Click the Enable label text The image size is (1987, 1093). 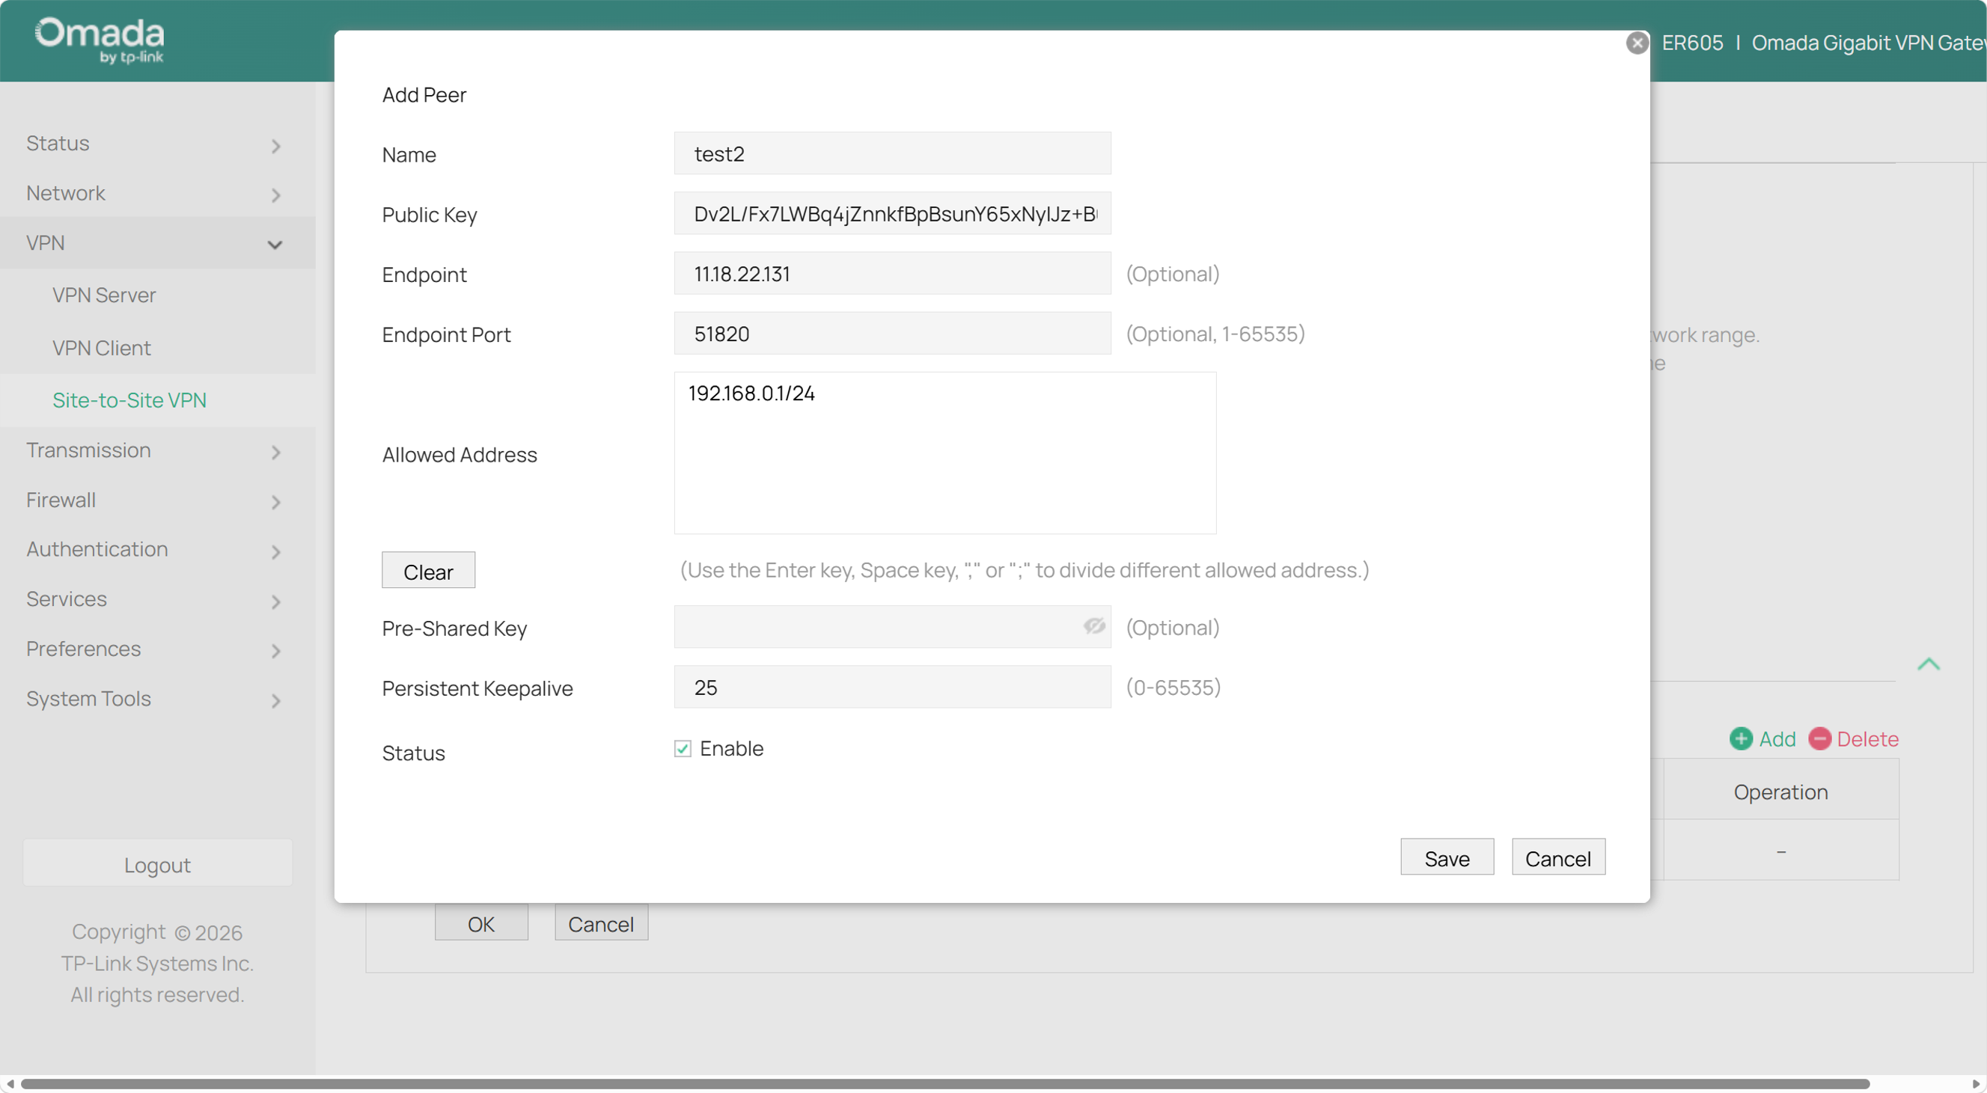[731, 748]
